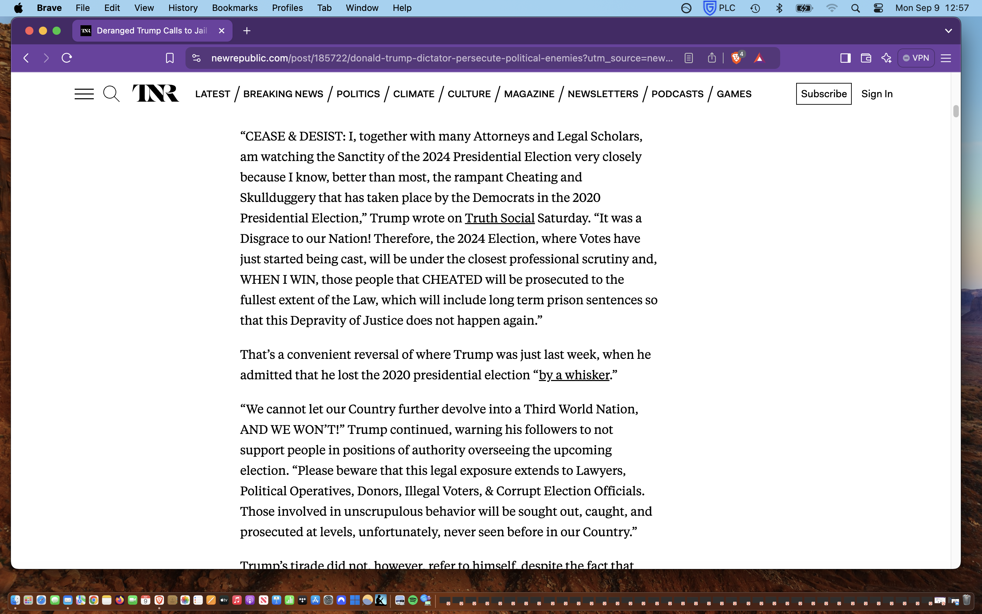Go to POLITICS section

[x=358, y=94]
